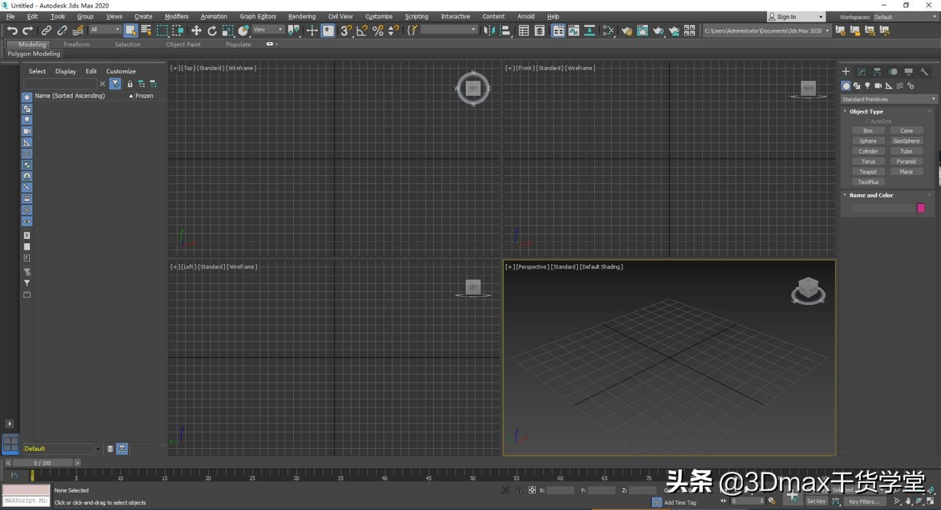Click the Sphere creation button
The image size is (941, 510).
coord(868,141)
